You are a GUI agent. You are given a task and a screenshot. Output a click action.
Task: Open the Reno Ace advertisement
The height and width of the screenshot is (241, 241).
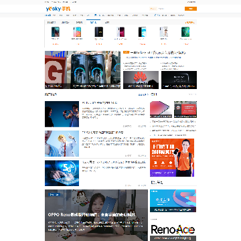173,231
